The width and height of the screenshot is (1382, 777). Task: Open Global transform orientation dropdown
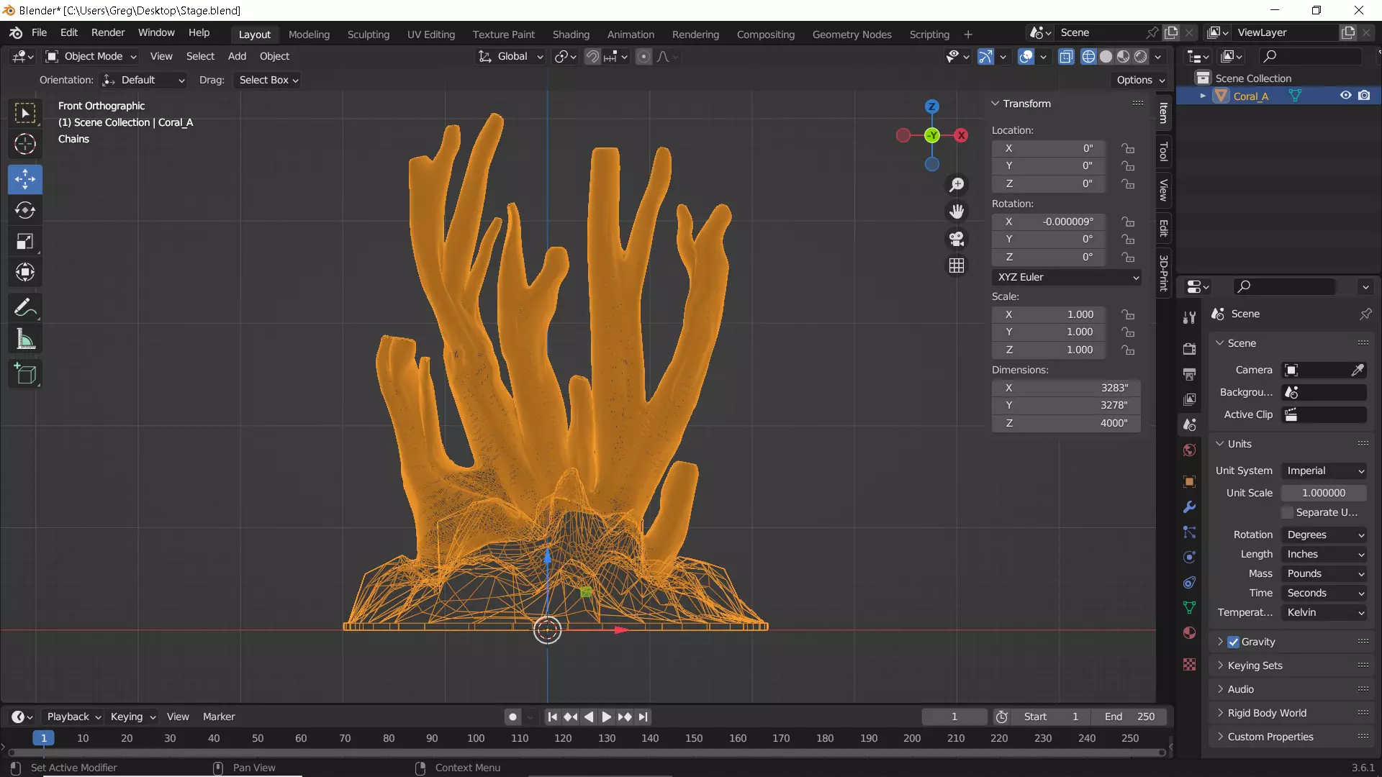511,56
